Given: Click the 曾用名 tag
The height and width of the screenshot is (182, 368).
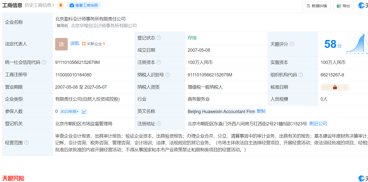Looking at the screenshot, I should pyautogui.click(x=62, y=26).
